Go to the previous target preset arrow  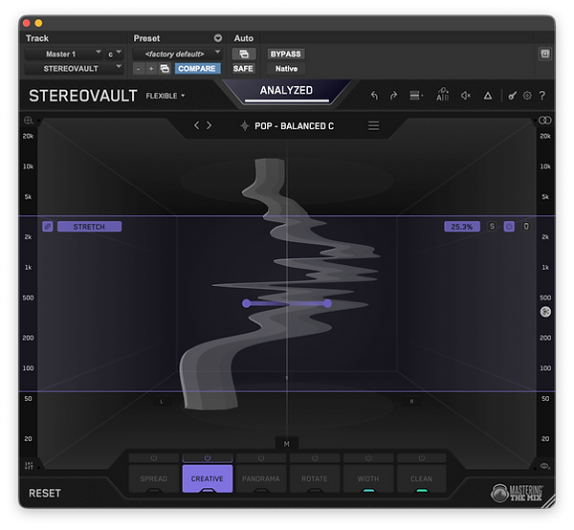tap(196, 125)
